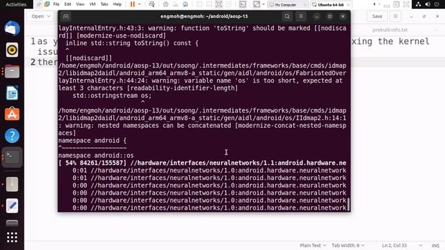
Task: Open the VMware File menu
Action: 56,4
